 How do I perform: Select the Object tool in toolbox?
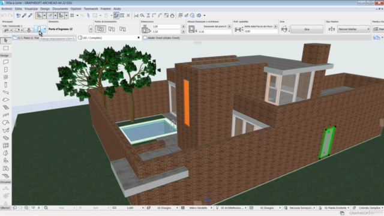pyautogui.click(x=5, y=161)
